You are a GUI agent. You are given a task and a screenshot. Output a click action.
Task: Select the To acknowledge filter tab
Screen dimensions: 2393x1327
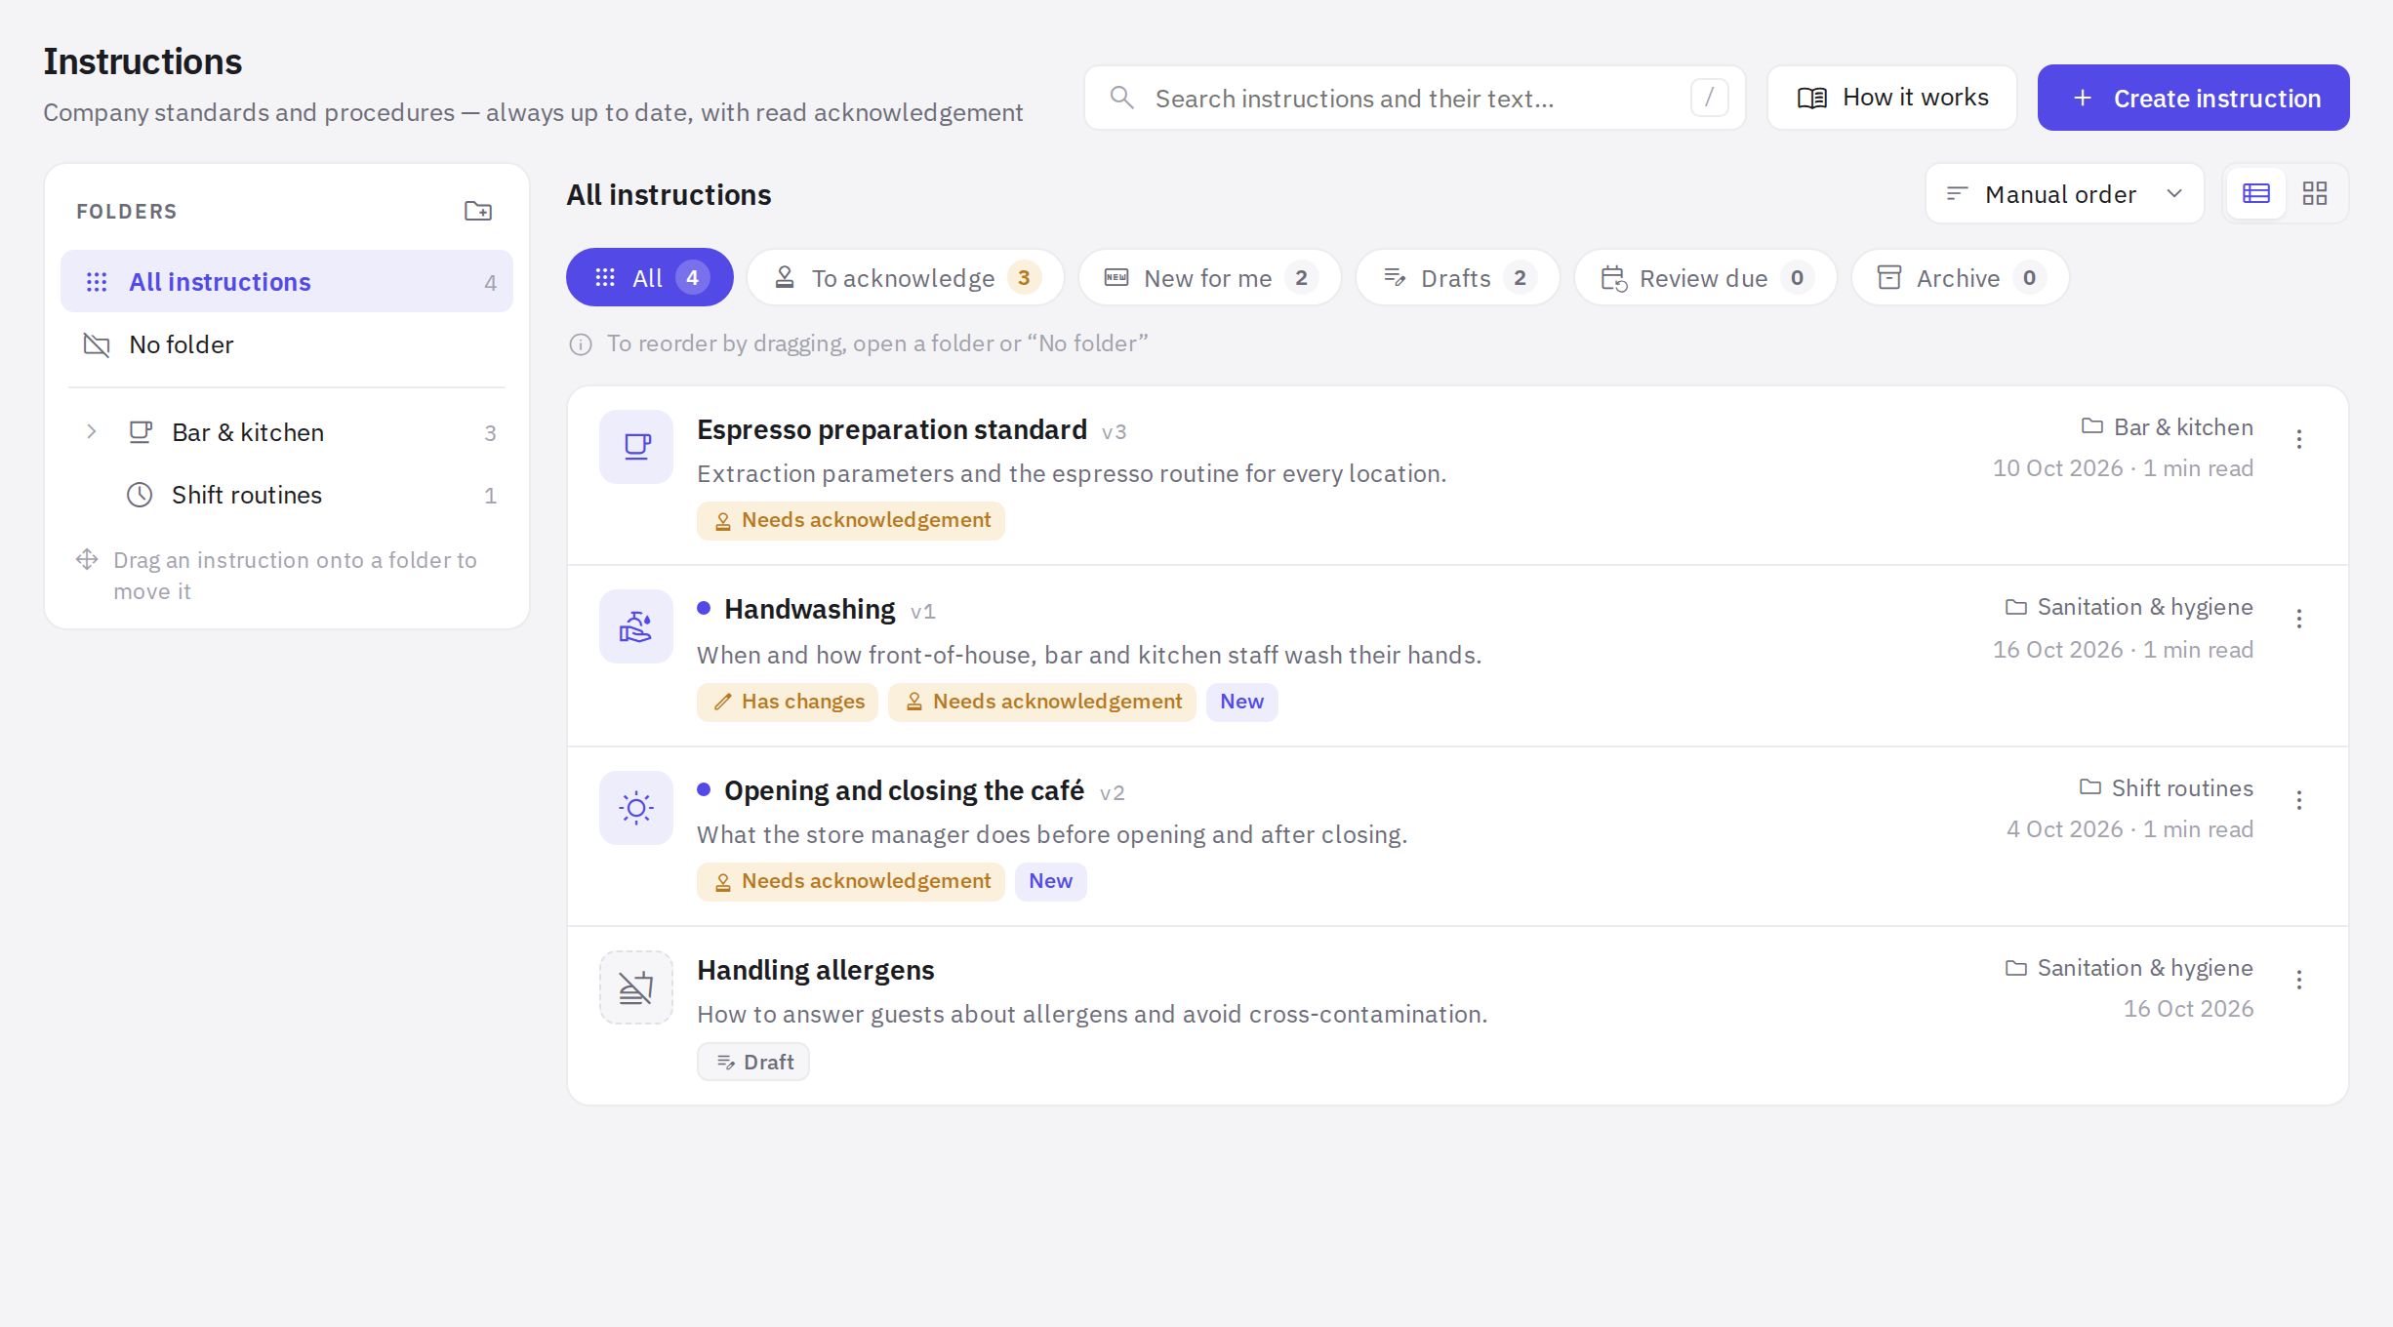coord(905,277)
